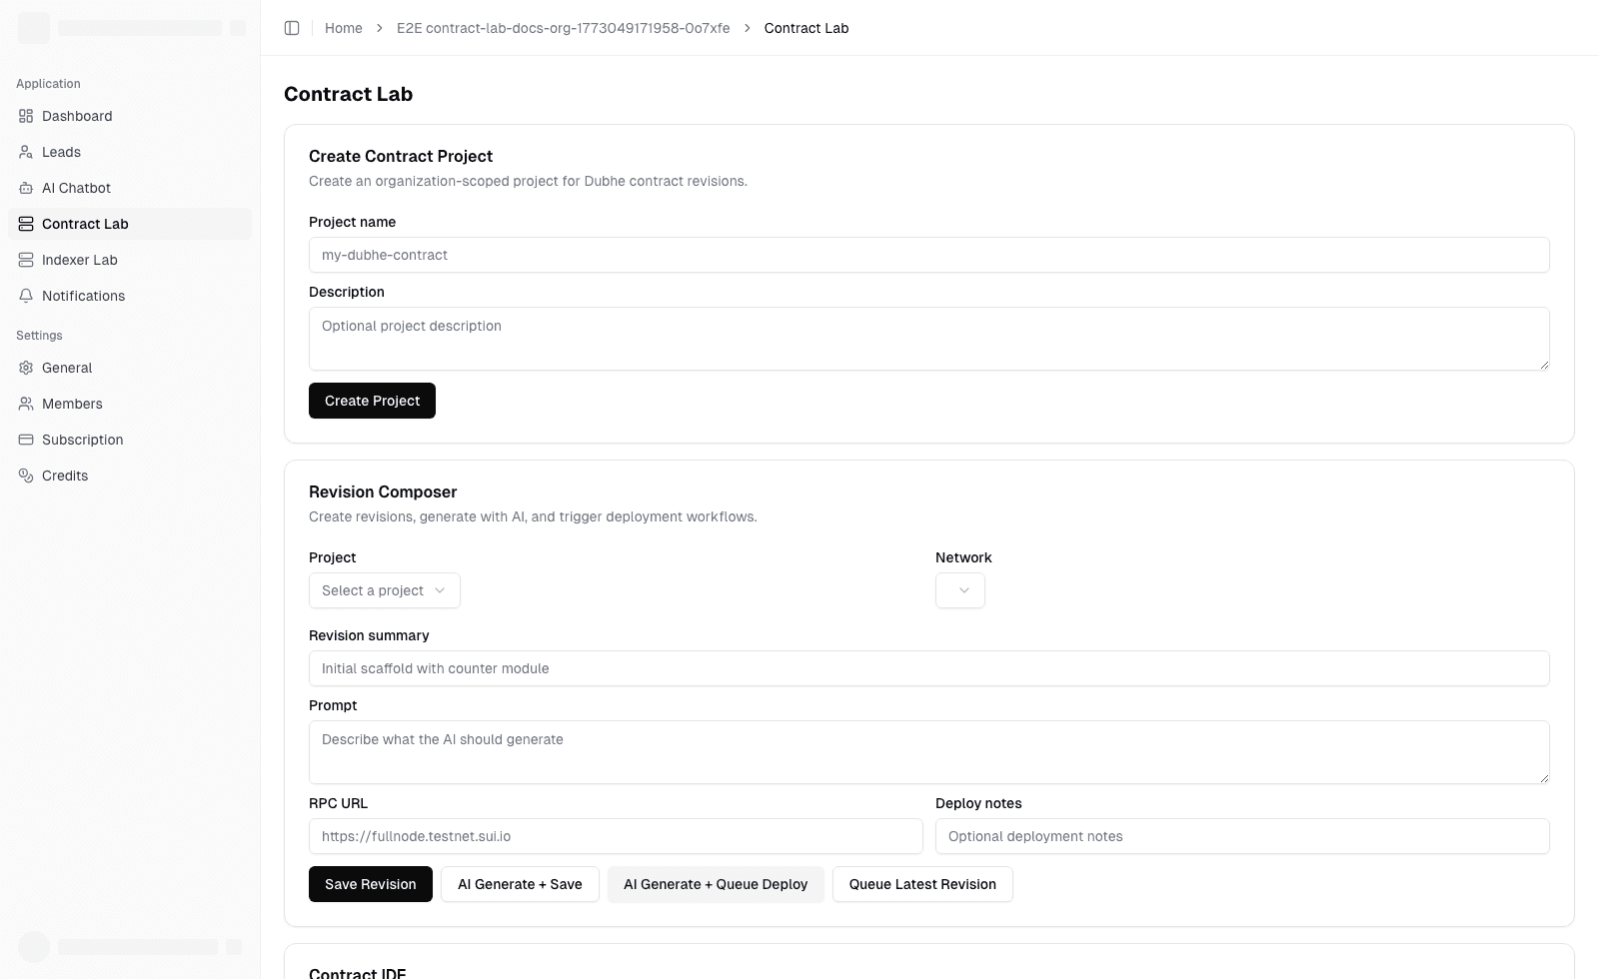Expand the Network dropdown
1599x979 pixels.
point(959,590)
